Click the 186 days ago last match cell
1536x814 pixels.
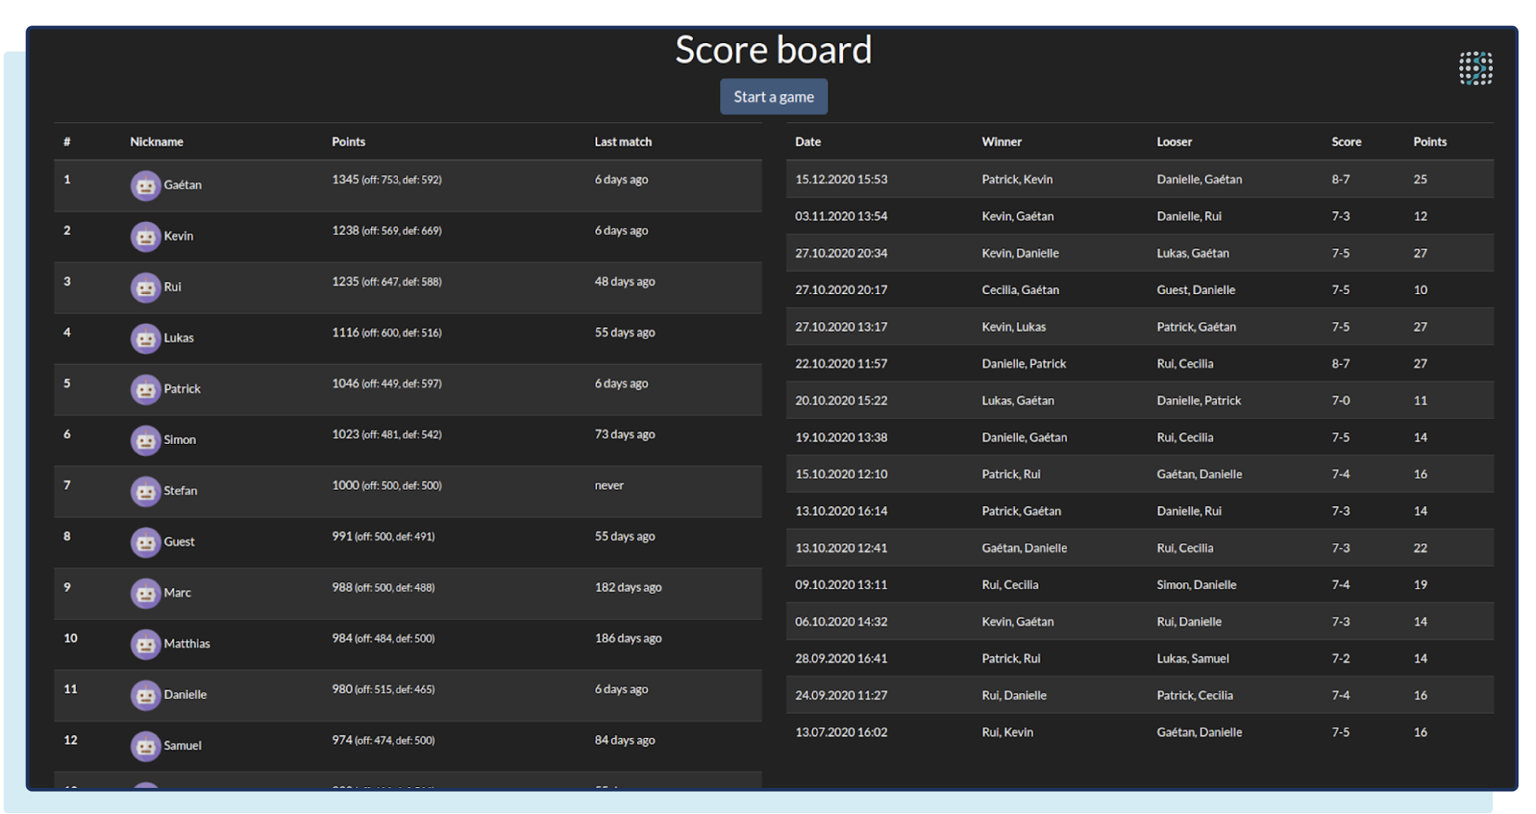click(628, 638)
